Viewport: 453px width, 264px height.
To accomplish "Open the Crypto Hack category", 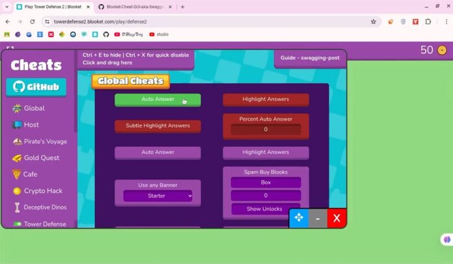I will point(43,191).
